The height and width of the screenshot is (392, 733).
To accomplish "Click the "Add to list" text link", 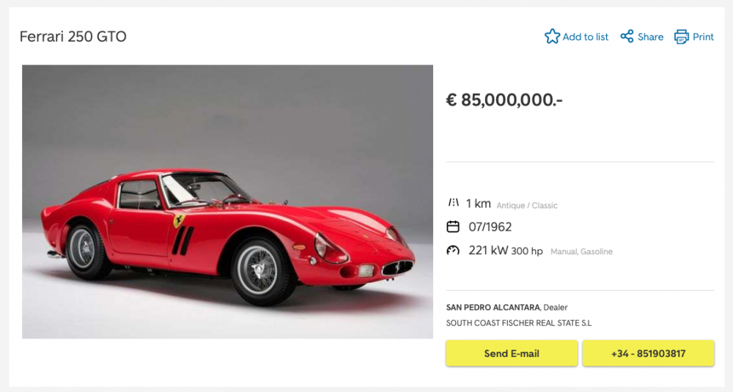I will coord(586,37).
